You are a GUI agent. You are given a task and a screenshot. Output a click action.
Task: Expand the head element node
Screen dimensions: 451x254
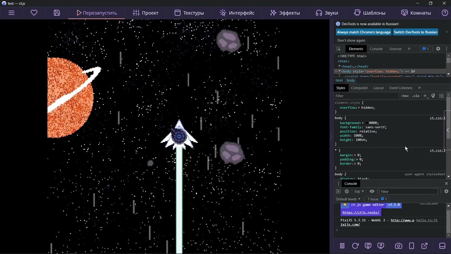(340, 66)
